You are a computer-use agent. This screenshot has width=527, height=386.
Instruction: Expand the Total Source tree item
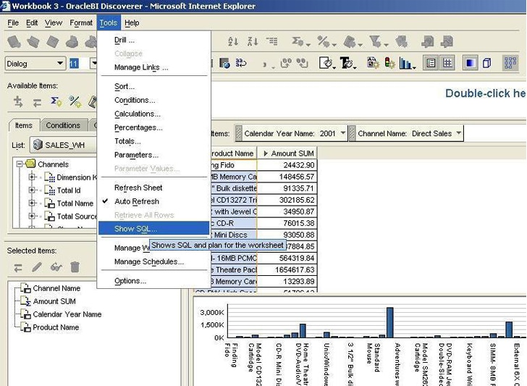coord(32,216)
